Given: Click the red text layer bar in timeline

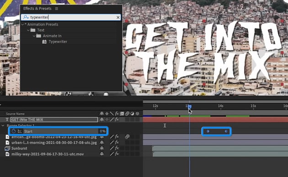Looking at the screenshot, I should 215,120.
